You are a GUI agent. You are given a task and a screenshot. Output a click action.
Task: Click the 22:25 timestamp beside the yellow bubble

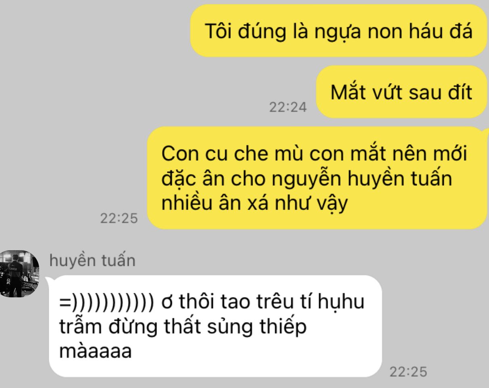click(119, 219)
